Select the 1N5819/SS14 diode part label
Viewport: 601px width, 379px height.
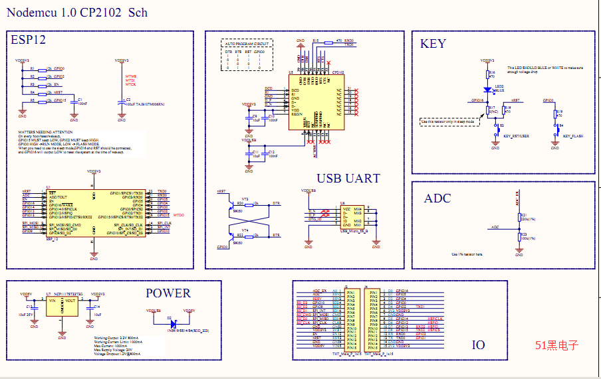[x=187, y=331]
